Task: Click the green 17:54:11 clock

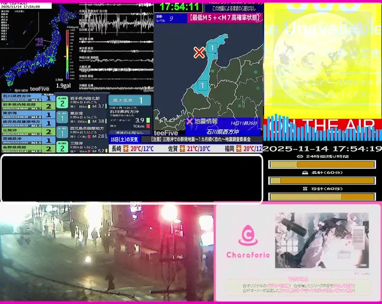Action: pyautogui.click(x=179, y=7)
